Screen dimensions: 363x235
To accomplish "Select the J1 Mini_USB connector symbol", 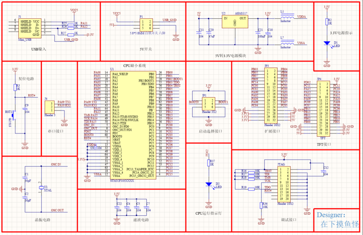I will tap(30, 28).
